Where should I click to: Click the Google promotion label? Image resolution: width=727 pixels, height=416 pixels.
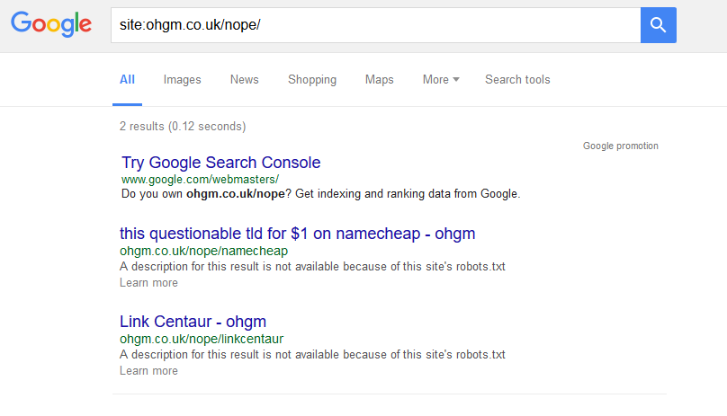620,146
